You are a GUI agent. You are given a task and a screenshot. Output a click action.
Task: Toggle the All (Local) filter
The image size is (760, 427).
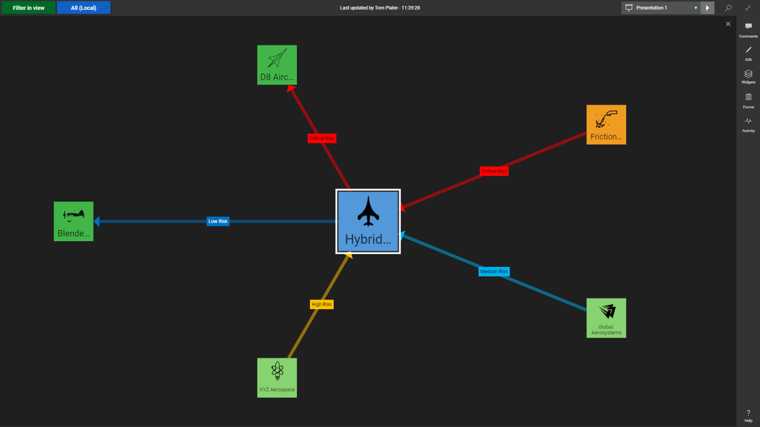(x=84, y=8)
